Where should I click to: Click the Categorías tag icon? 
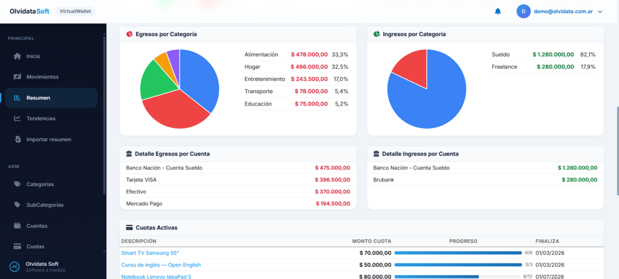18,184
